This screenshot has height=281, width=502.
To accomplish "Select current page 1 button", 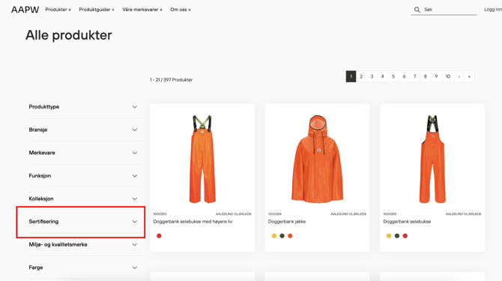I will click(351, 76).
